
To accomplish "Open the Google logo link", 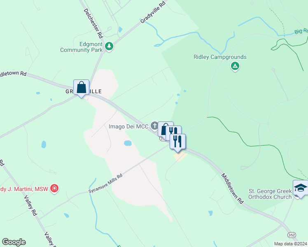I will click(14, 242).
